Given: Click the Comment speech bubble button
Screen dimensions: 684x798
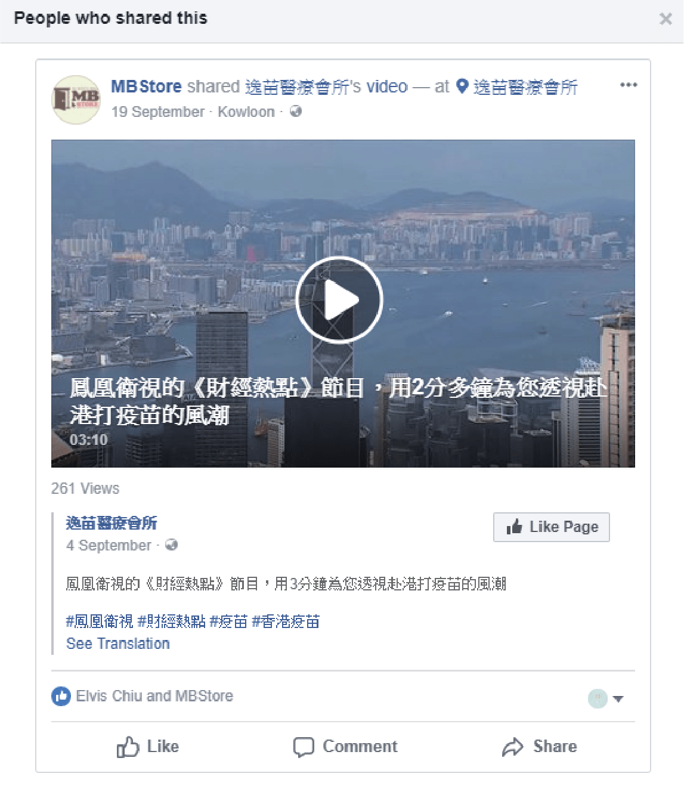Looking at the screenshot, I should point(345,747).
